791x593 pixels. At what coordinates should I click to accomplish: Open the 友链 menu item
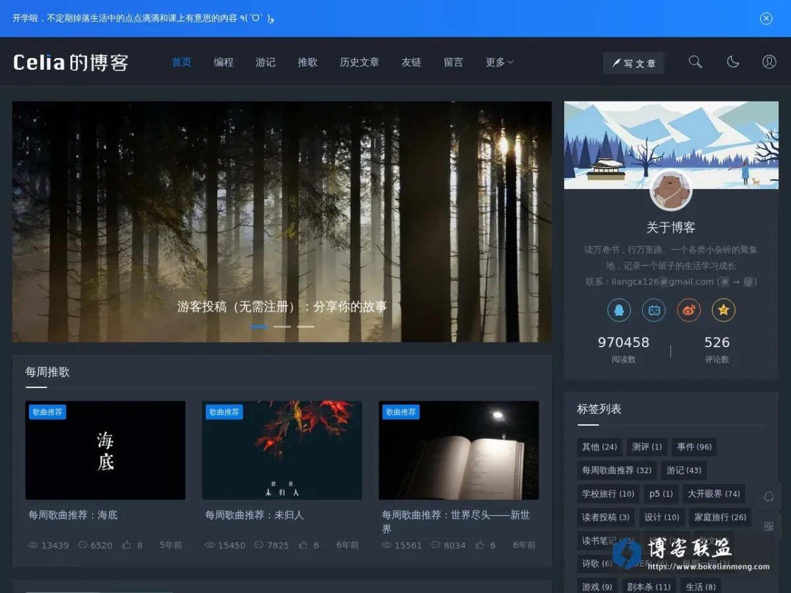pos(411,62)
